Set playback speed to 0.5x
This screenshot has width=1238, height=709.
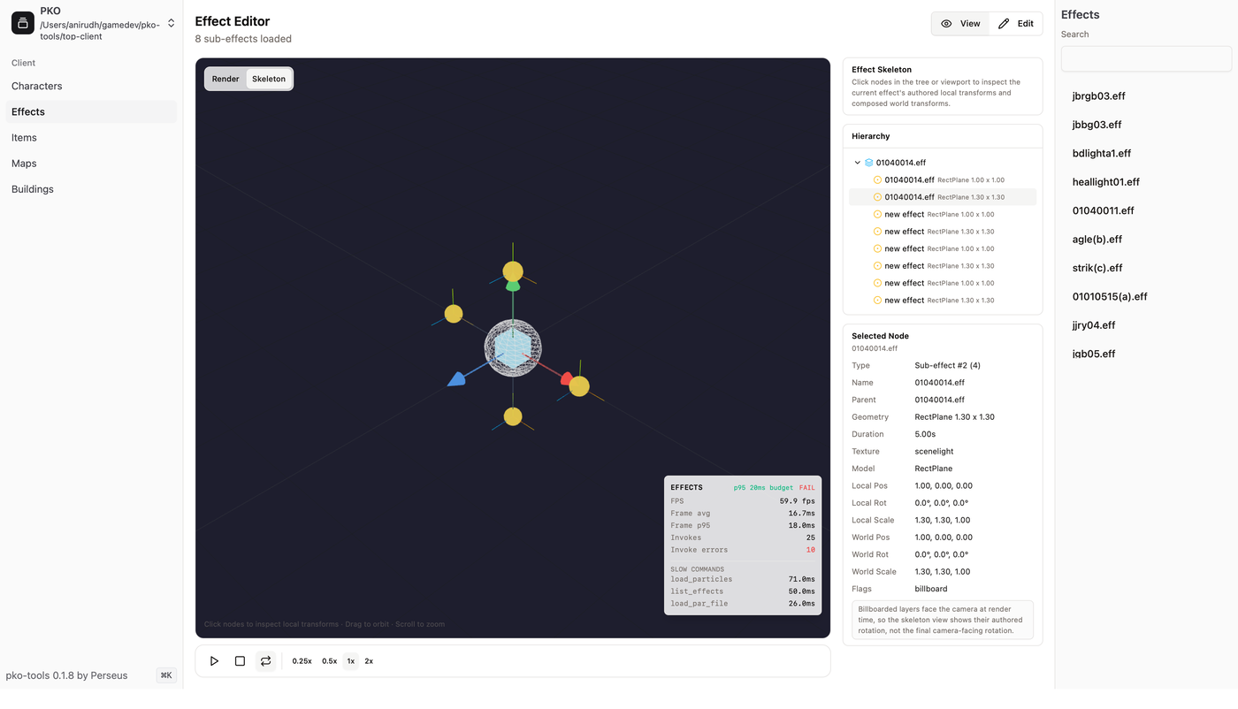tap(329, 661)
